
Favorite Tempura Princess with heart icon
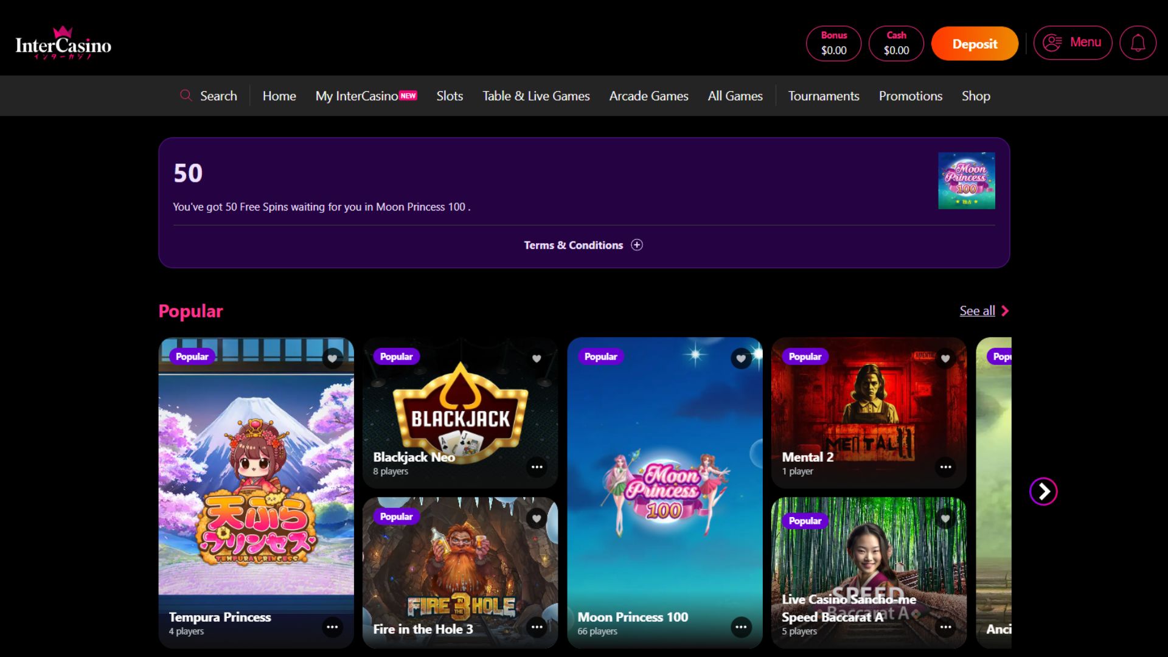[x=332, y=358]
